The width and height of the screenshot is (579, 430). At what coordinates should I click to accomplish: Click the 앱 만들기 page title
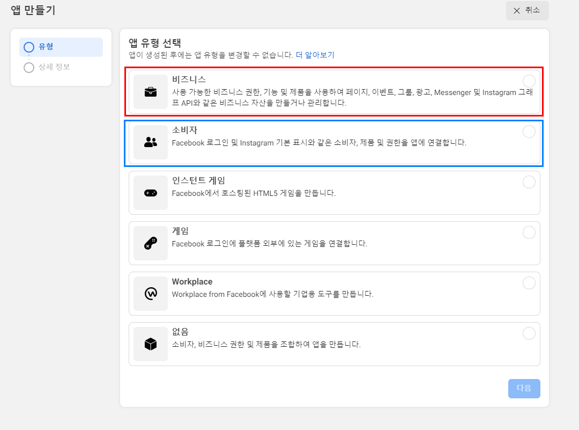click(x=33, y=10)
